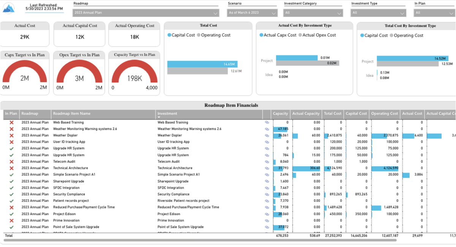Click the red X for Prime Innovation

(x=11, y=220)
